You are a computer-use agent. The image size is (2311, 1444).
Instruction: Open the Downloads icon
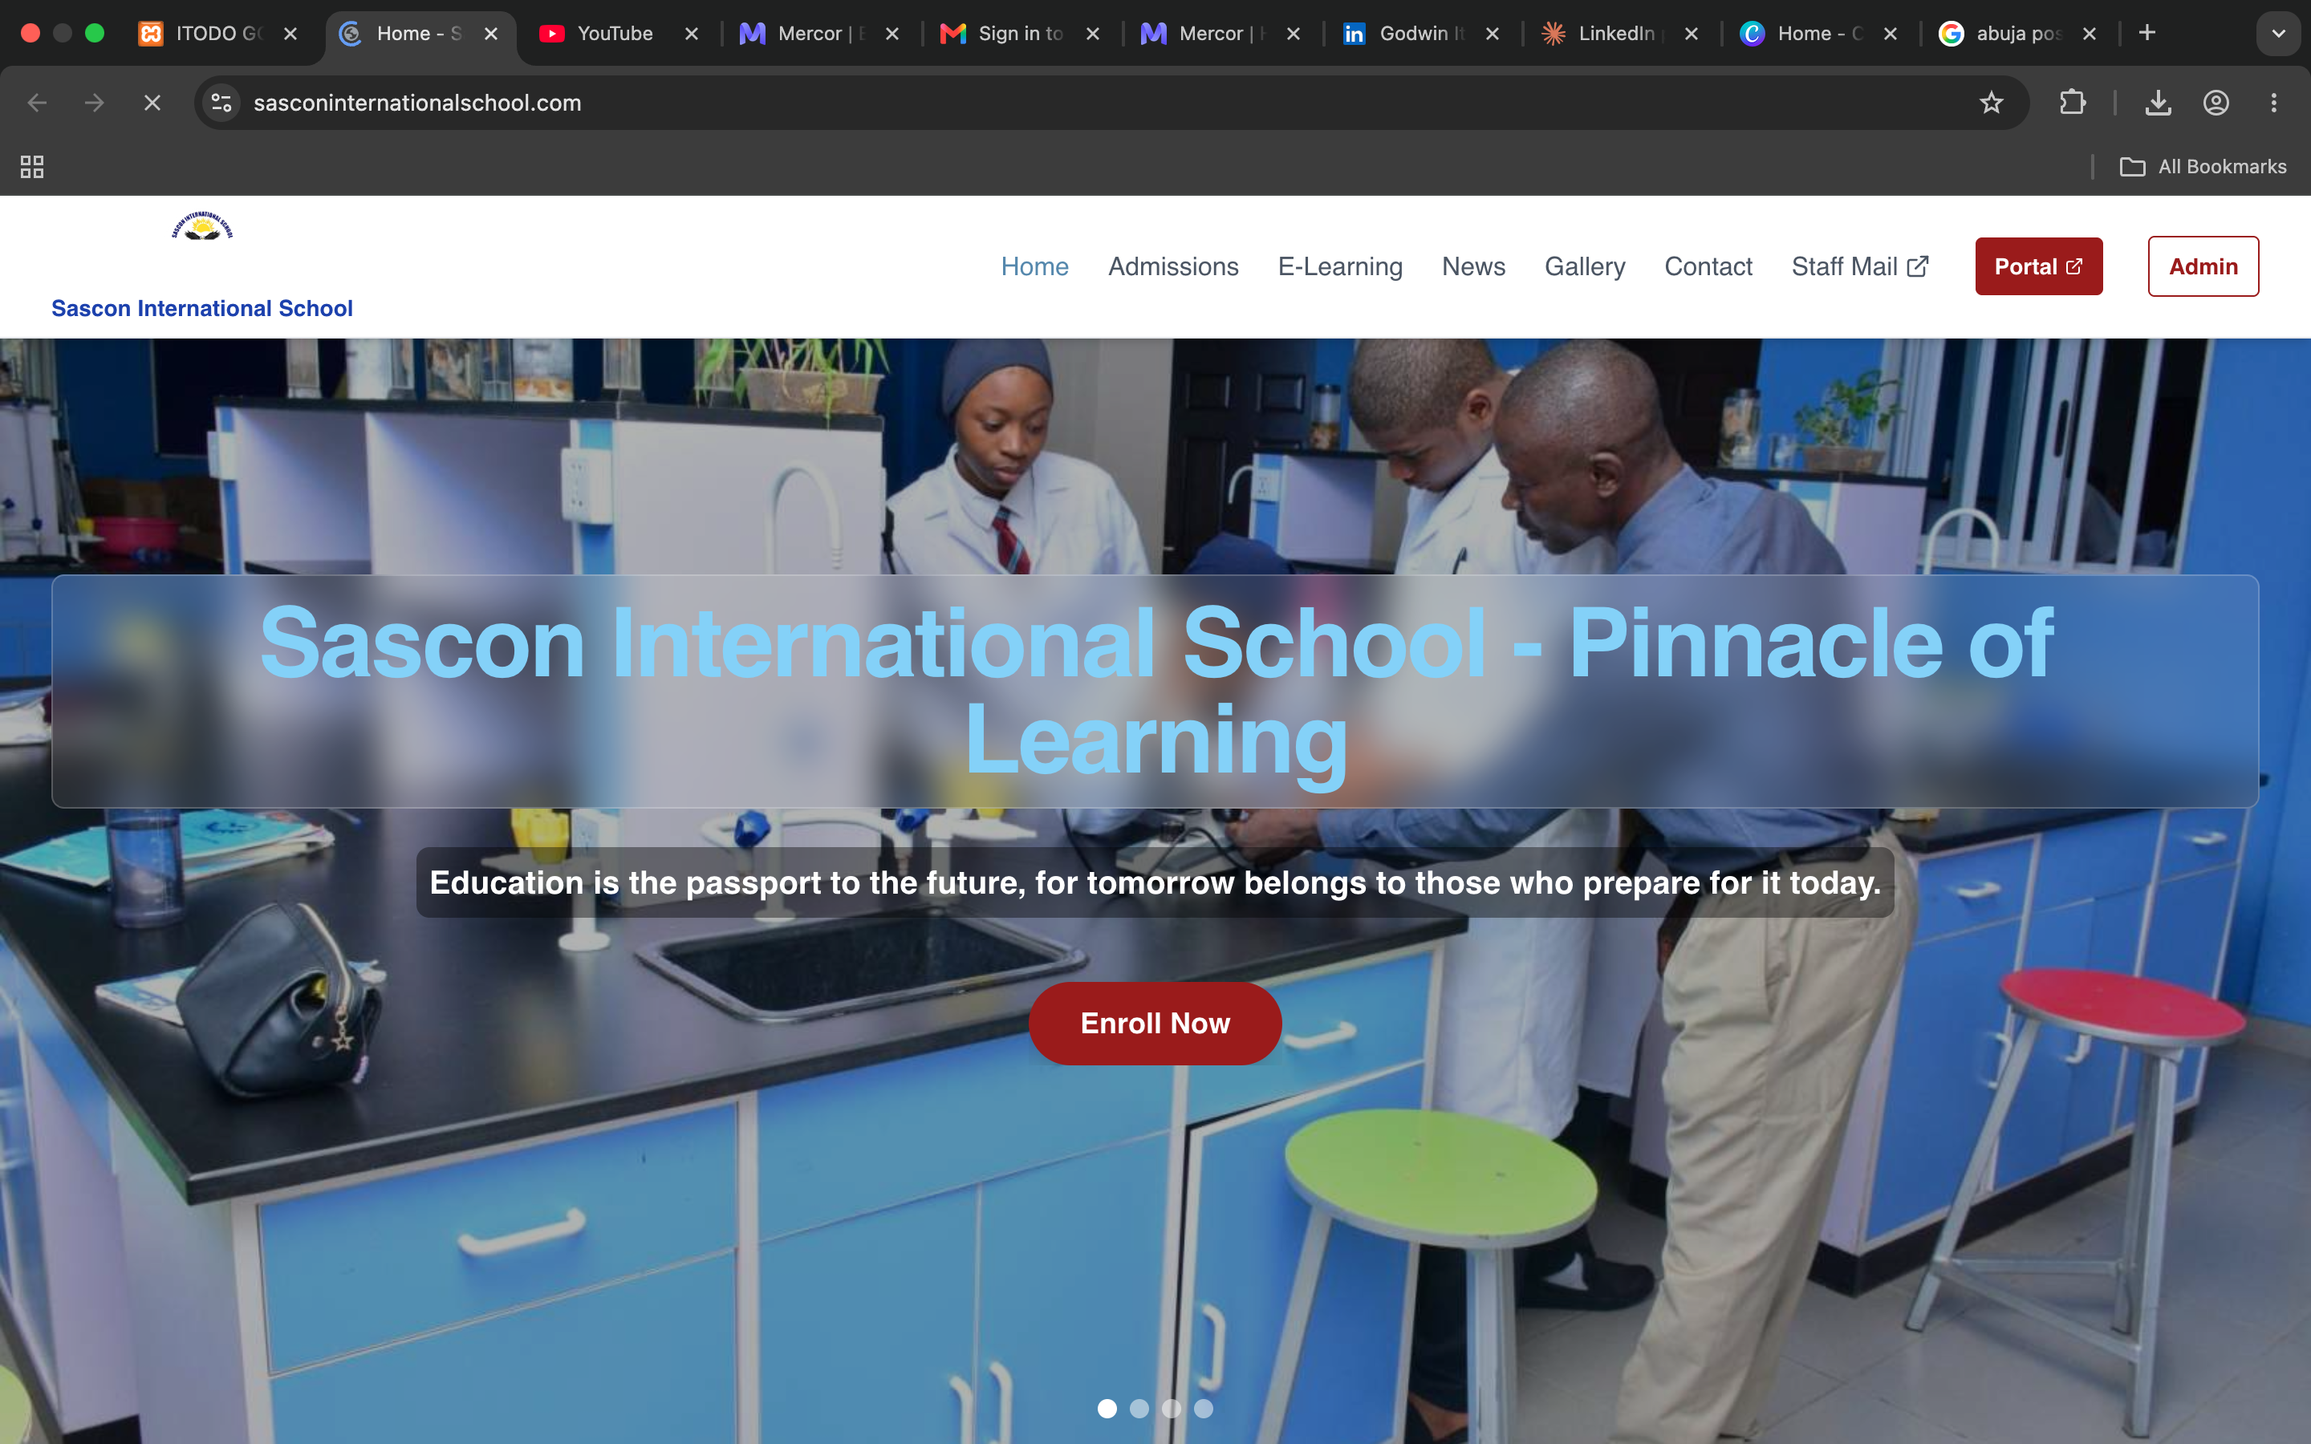(x=2159, y=102)
